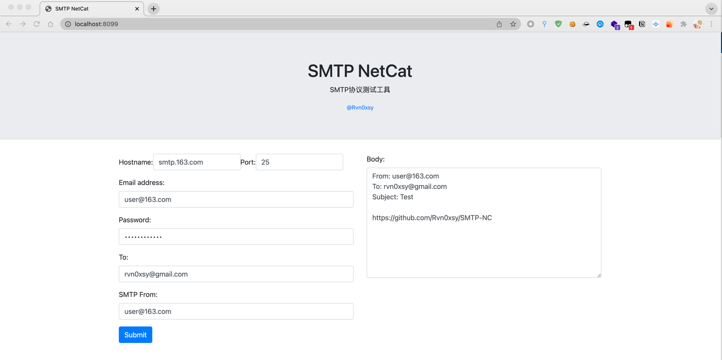Image resolution: width=722 pixels, height=360 pixels.
Task: Click the Email address label
Action: pyautogui.click(x=141, y=183)
